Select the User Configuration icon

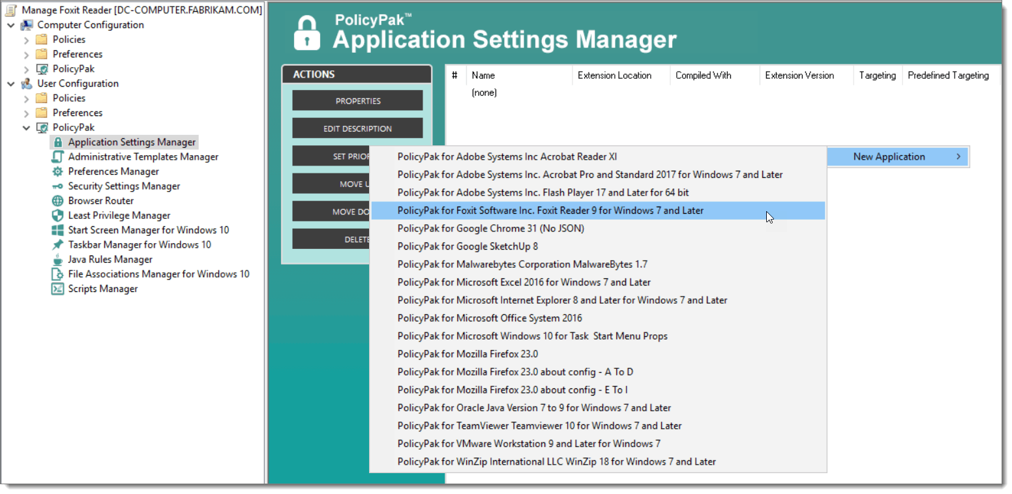pyautogui.click(x=27, y=83)
